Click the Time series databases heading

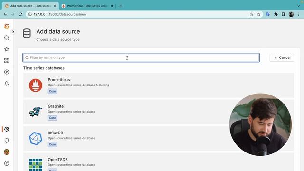pyautogui.click(x=44, y=68)
